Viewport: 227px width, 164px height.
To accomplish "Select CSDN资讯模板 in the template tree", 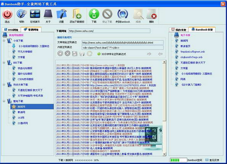I will 25,79.
